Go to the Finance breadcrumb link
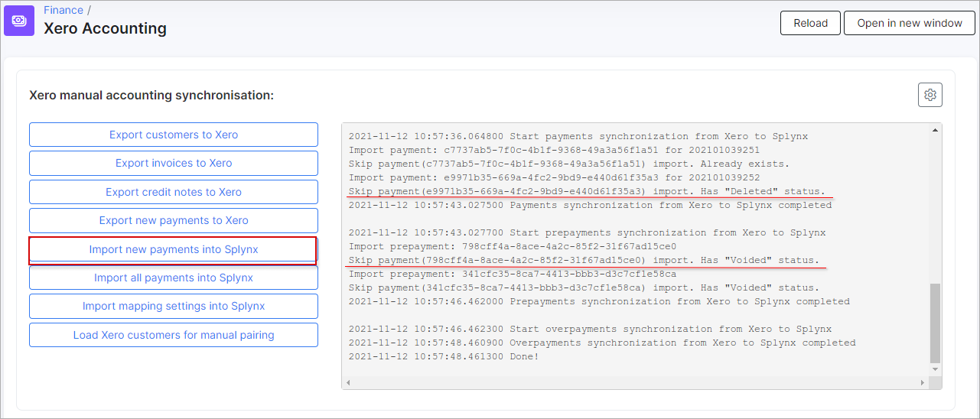The width and height of the screenshot is (980, 419). [x=63, y=10]
